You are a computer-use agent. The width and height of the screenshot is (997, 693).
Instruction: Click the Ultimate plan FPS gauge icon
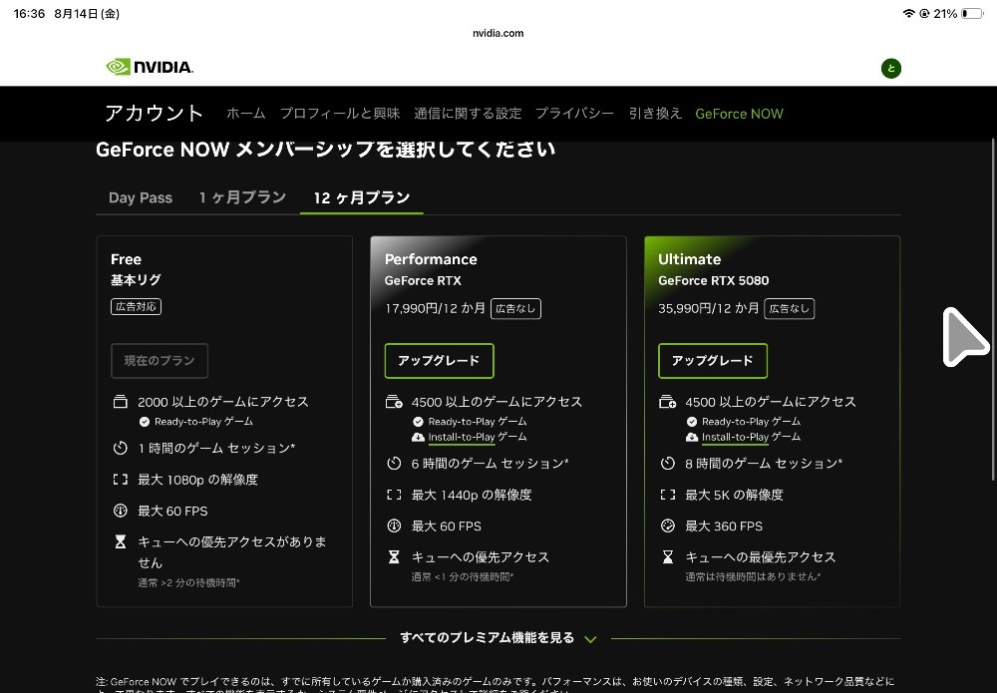[668, 525]
